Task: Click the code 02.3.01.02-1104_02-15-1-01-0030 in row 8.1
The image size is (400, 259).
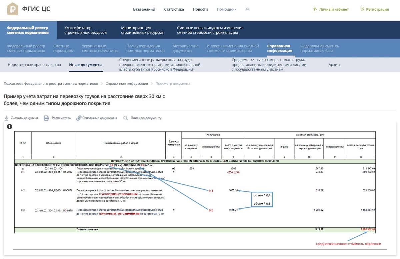Action: pyautogui.click(x=54, y=172)
